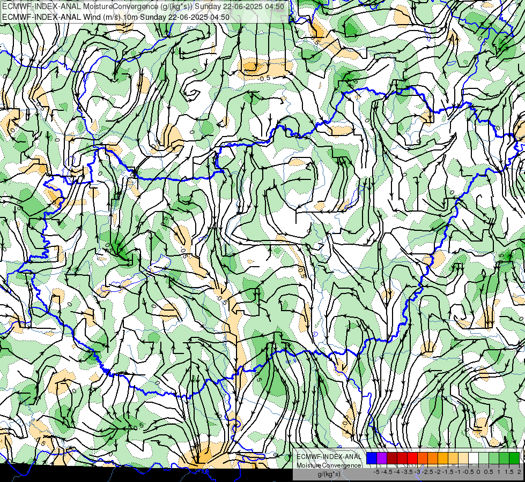Click the pale beige legend swatch
Viewport: 525px width, 482px height.
[x=463, y=458]
